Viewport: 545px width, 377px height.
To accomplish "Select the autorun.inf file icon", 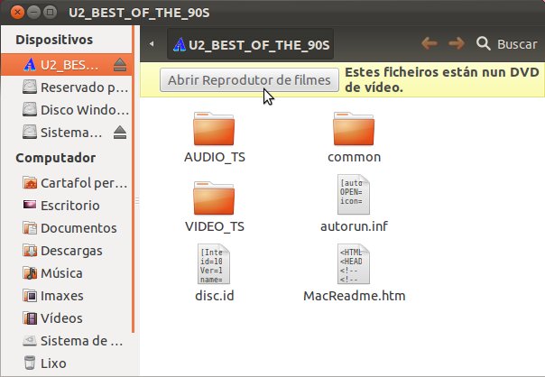I will (x=354, y=195).
